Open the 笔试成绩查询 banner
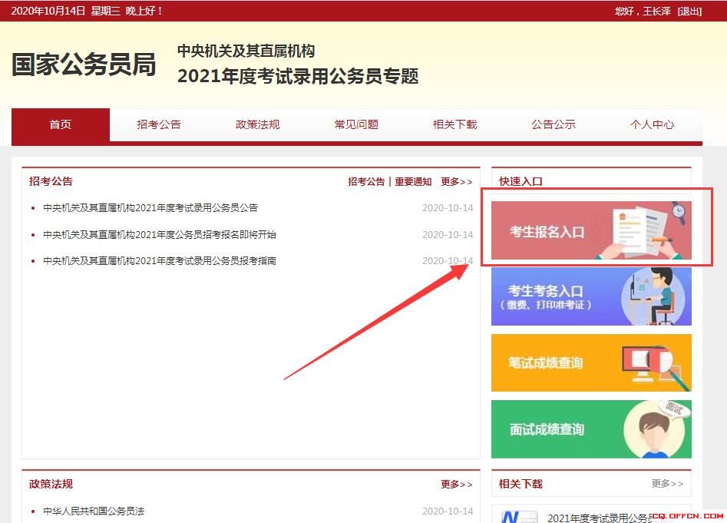The height and width of the screenshot is (523, 727). [591, 362]
